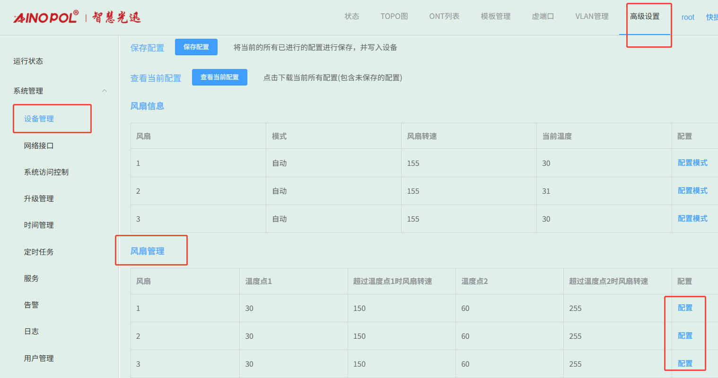Open the ONT列表 tab
The image size is (718, 378).
click(444, 17)
